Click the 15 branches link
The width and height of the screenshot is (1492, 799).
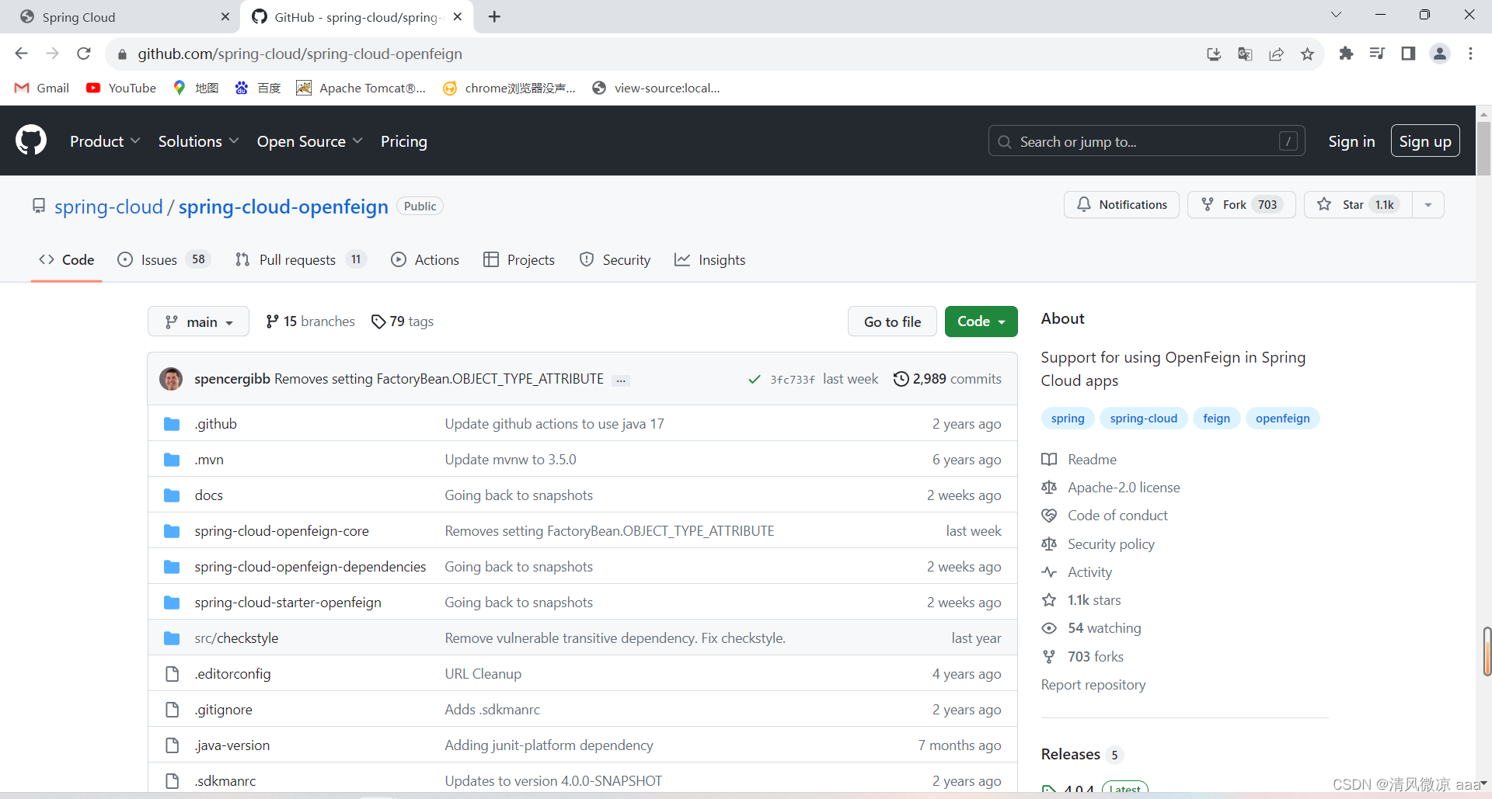tap(310, 321)
